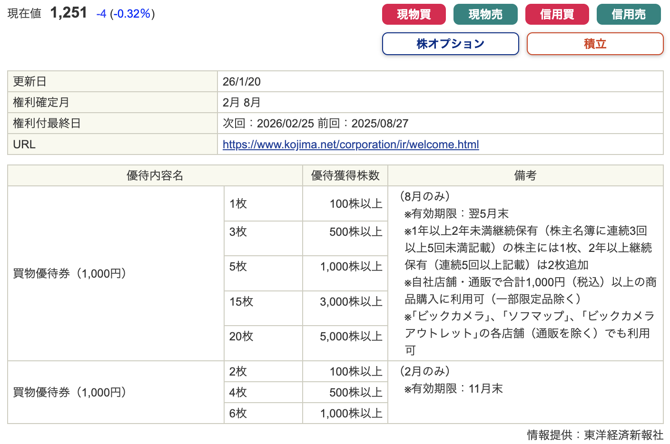Image resolution: width=670 pixels, height=444 pixels.
Task: Click the 権利付最終日 dates cell
Action: (315, 124)
